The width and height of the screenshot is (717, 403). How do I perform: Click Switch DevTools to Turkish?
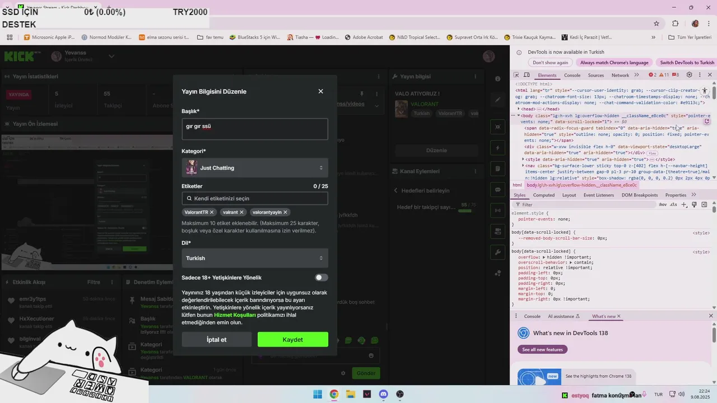point(687,63)
